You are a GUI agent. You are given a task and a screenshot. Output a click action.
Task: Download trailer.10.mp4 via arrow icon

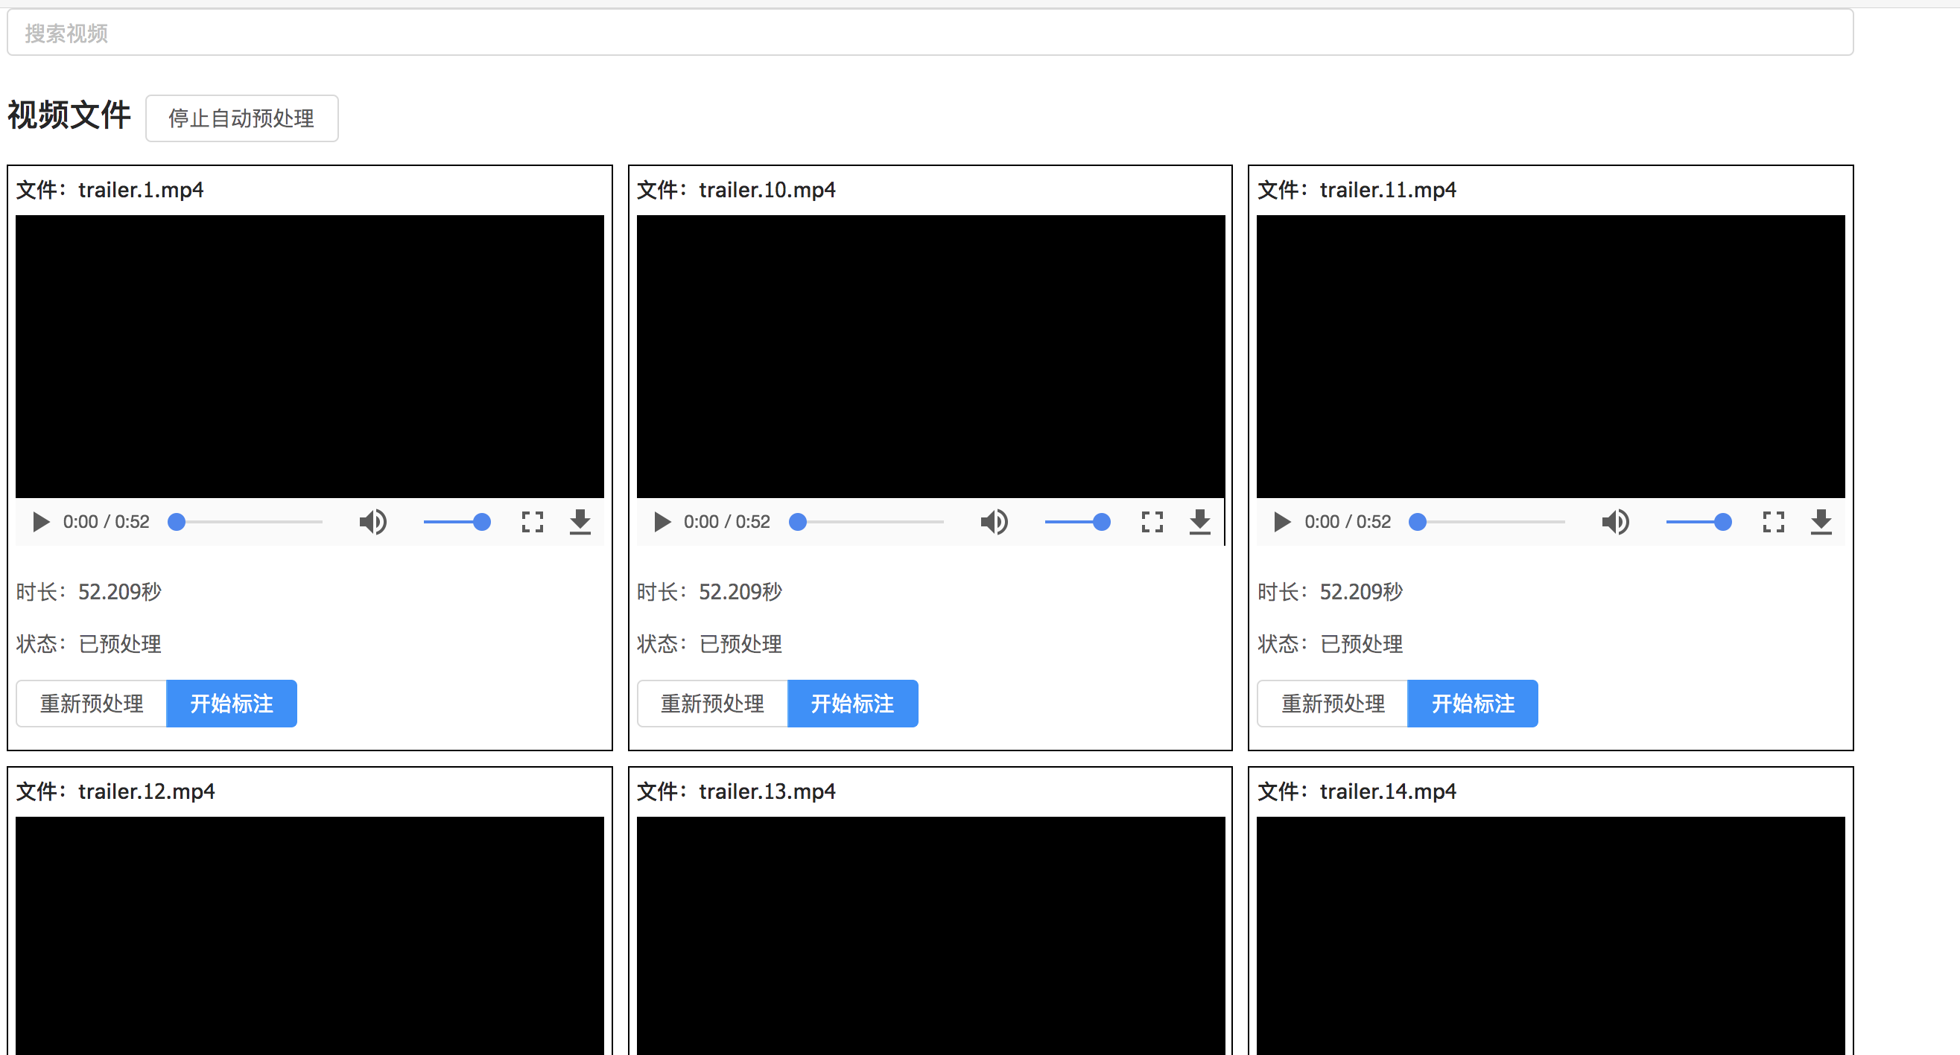(1200, 522)
